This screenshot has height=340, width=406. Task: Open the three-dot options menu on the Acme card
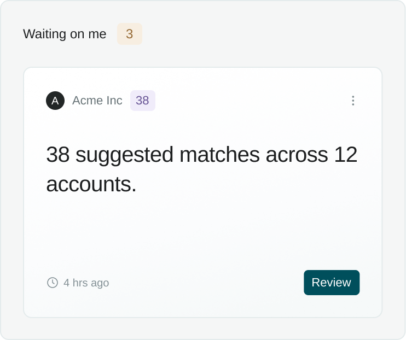353,101
